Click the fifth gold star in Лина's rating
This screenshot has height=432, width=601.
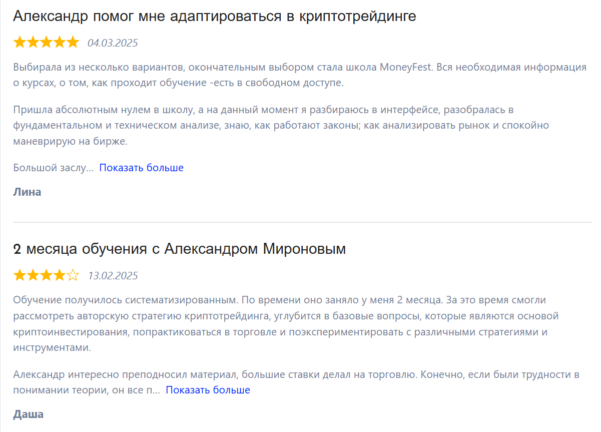pyautogui.click(x=73, y=42)
